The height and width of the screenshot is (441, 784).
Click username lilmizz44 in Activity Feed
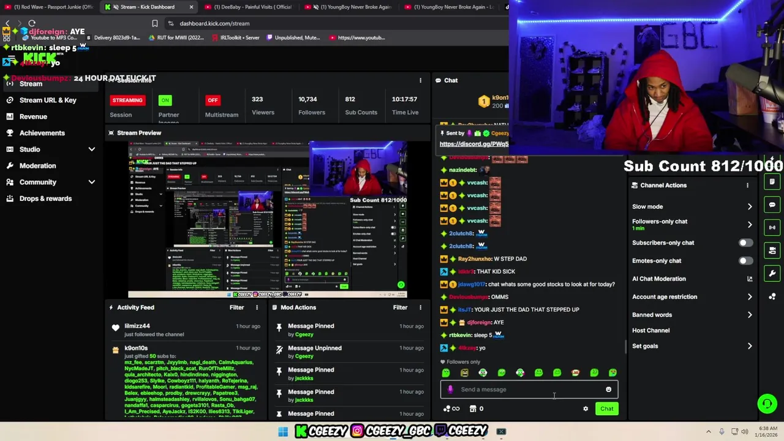137,326
